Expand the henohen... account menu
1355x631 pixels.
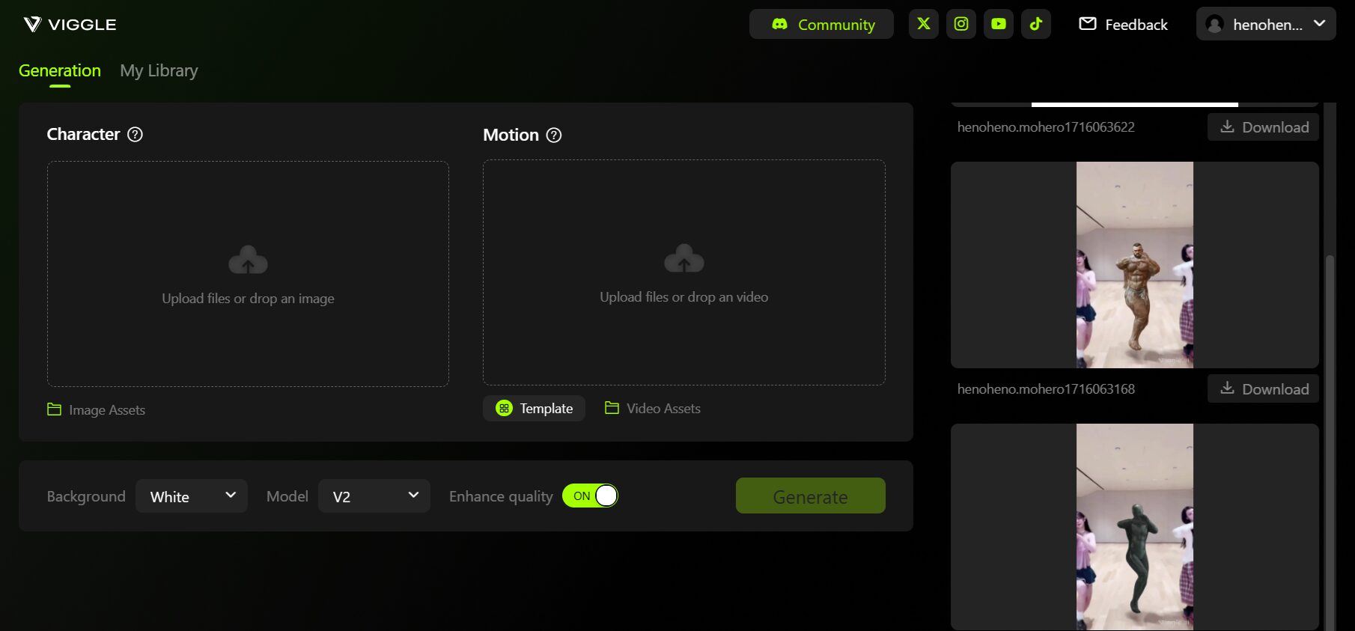1265,25
